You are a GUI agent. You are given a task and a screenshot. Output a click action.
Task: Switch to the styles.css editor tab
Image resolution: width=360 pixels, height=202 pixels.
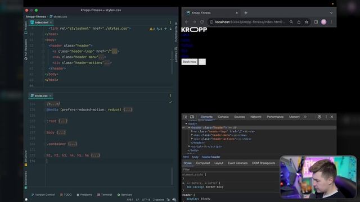tap(41, 96)
